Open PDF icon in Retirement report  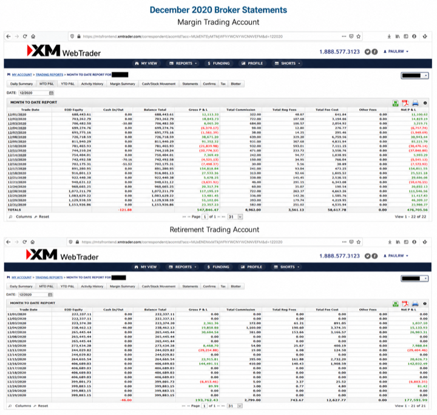point(405,303)
